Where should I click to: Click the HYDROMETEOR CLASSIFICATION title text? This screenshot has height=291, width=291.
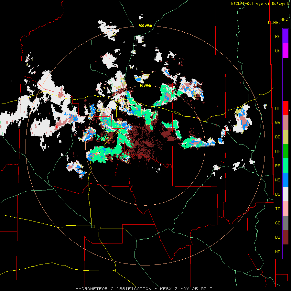[x=113, y=289]
